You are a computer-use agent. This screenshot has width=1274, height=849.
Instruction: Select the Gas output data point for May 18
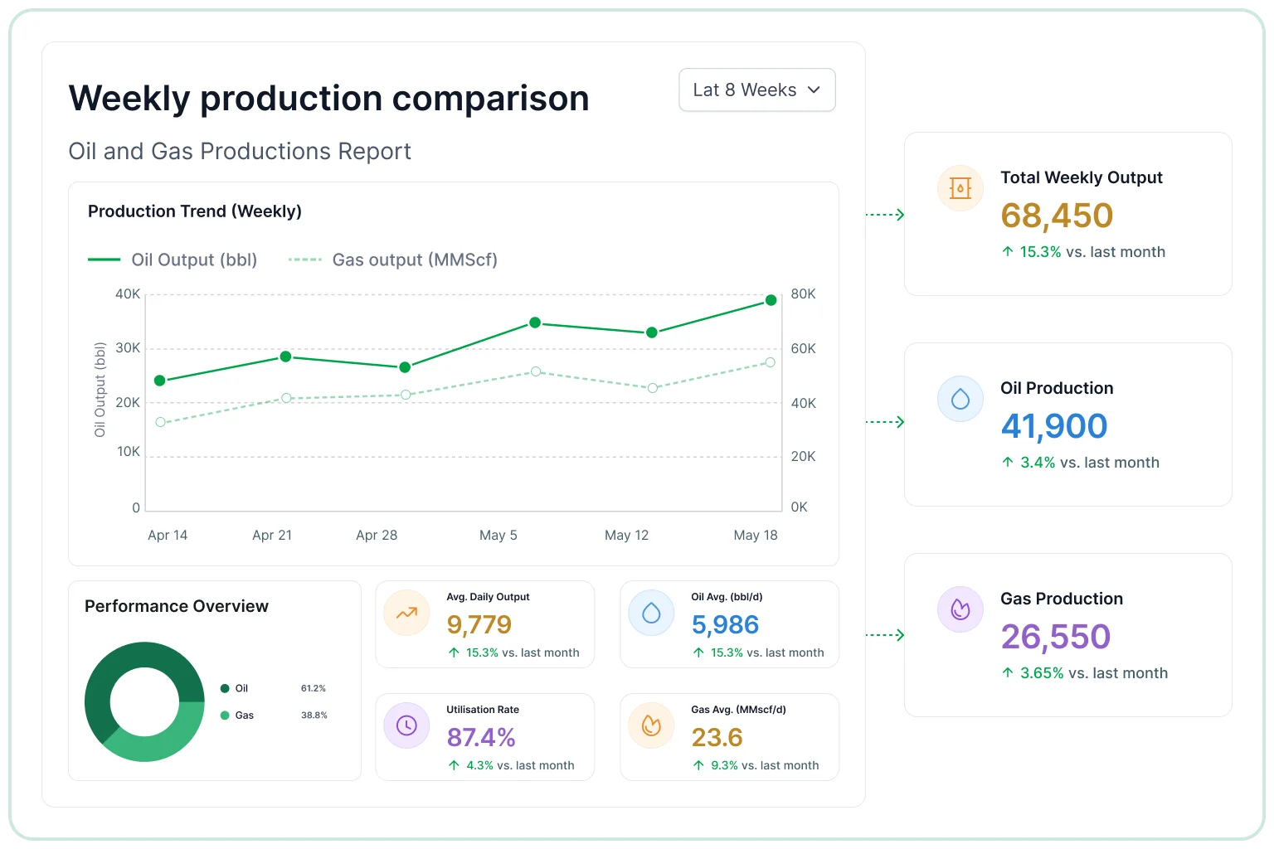770,362
